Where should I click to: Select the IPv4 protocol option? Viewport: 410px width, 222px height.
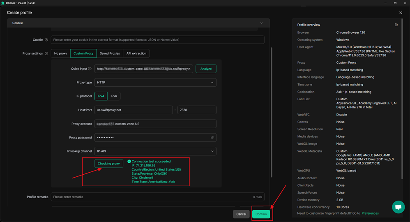click(x=101, y=96)
